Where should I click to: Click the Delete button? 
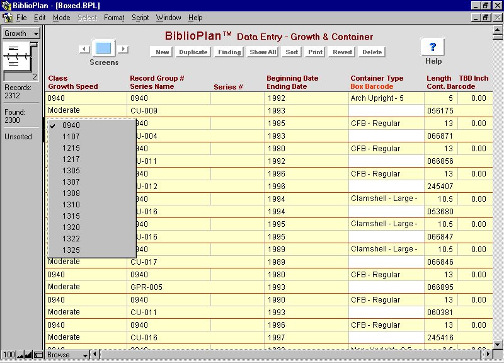(372, 52)
